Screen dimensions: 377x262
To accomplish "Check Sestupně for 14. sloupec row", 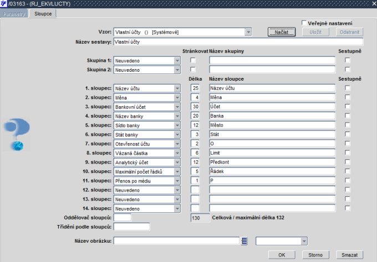I will (348, 208).
